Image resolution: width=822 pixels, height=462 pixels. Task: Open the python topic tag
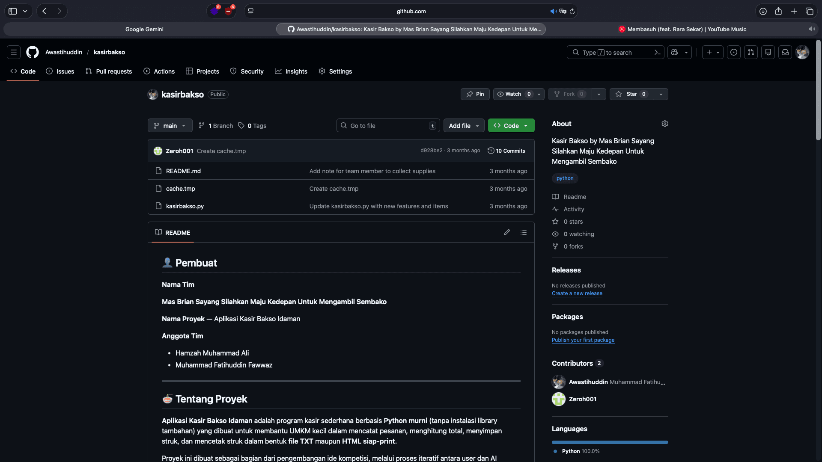pos(565,178)
